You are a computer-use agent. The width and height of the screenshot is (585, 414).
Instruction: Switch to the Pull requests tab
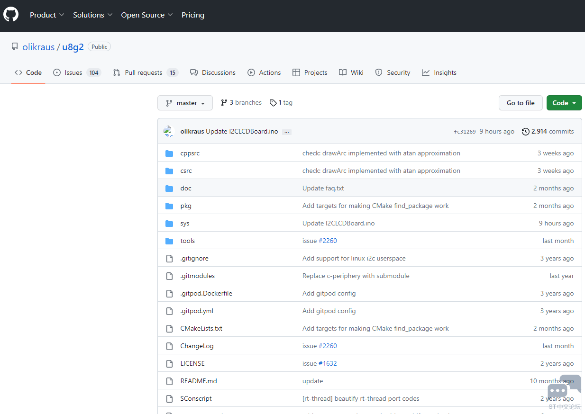coord(146,72)
